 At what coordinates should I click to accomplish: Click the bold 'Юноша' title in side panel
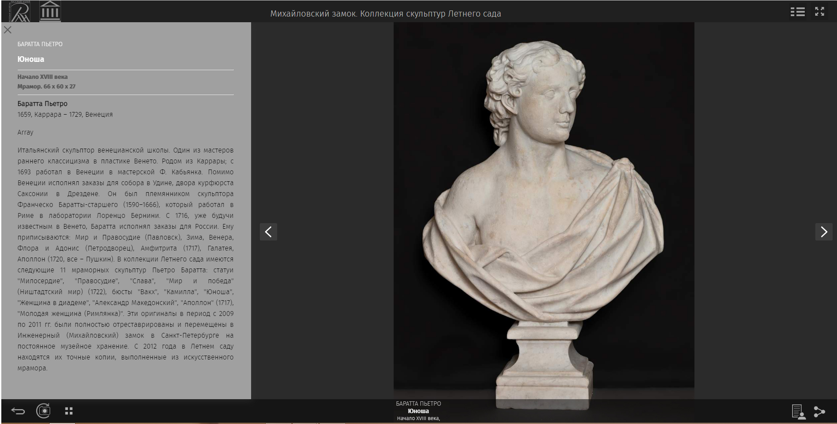point(31,59)
